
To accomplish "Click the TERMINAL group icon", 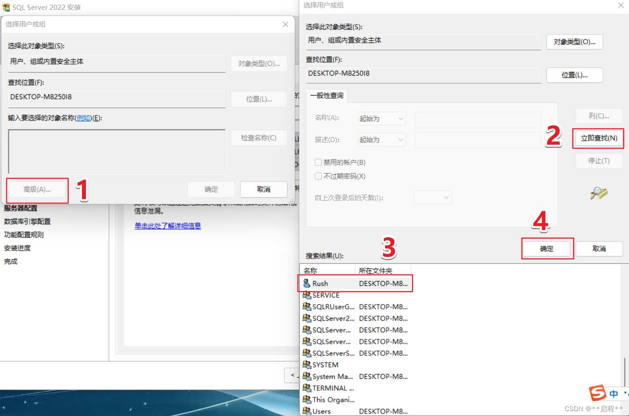I will coord(306,388).
